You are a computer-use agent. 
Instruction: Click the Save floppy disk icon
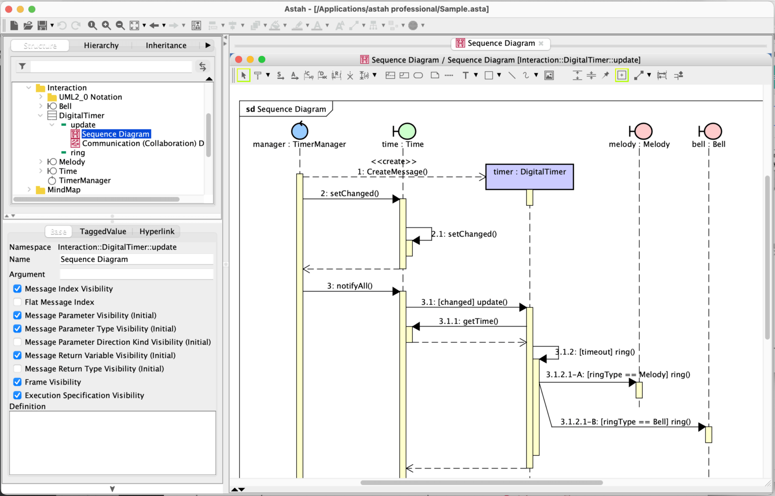coord(42,25)
